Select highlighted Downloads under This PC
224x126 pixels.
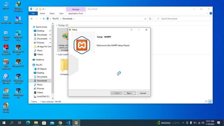(42, 81)
